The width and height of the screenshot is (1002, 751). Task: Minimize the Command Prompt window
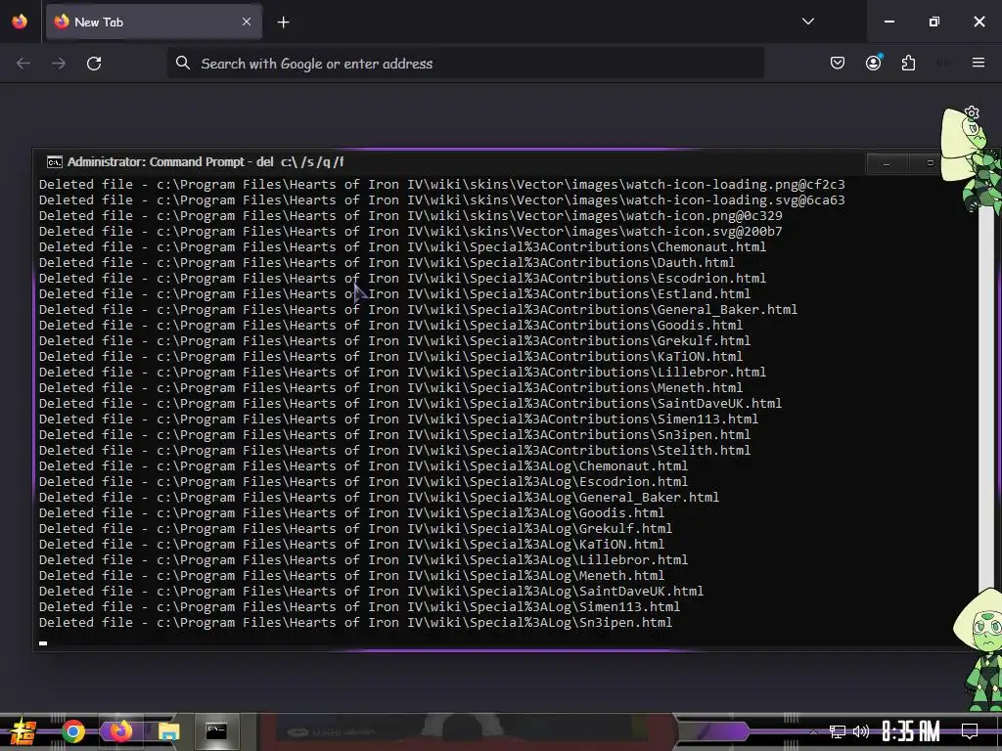(x=887, y=163)
